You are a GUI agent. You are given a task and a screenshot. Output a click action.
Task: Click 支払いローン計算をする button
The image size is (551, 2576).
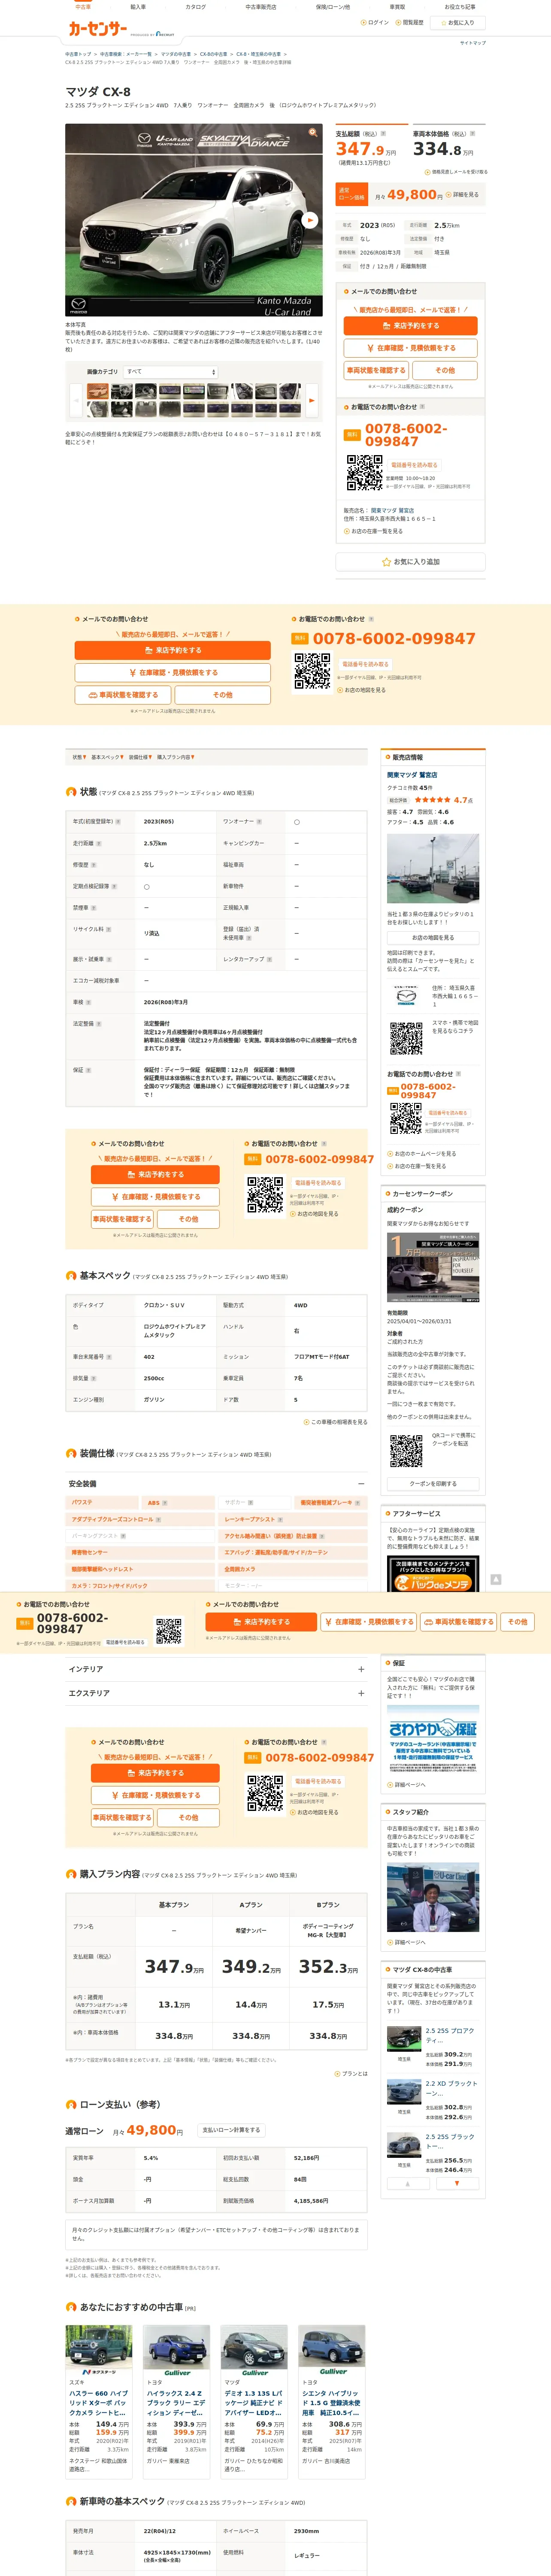coord(231,2130)
